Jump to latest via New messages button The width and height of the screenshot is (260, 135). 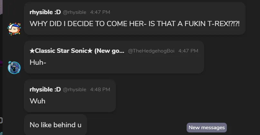click(207, 128)
